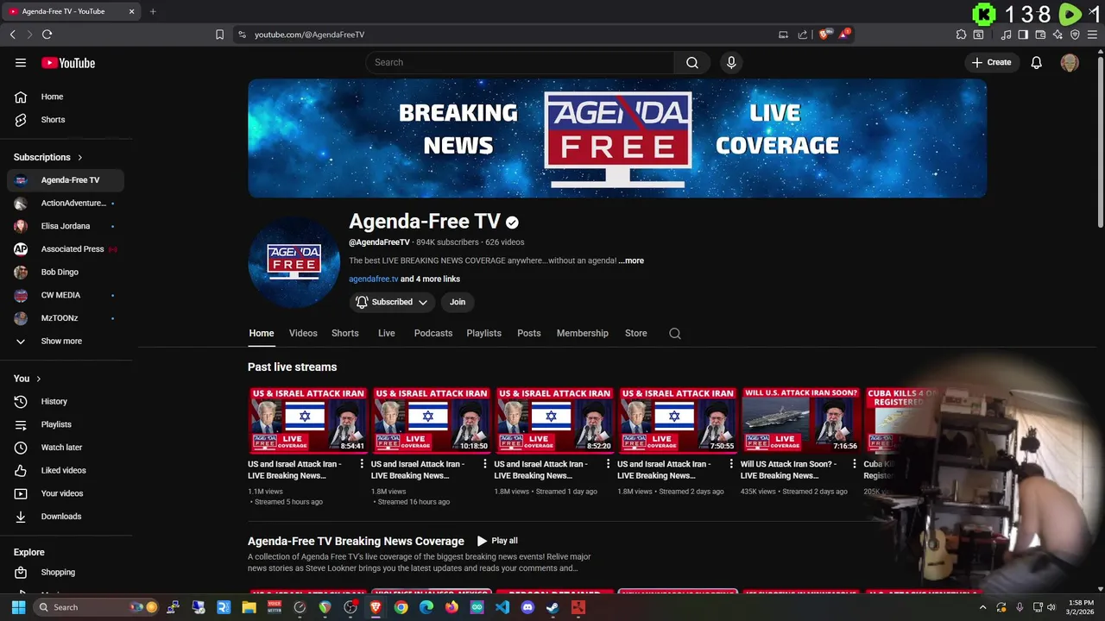Open the Playlists channel tab
The image size is (1105, 621).
(484, 333)
